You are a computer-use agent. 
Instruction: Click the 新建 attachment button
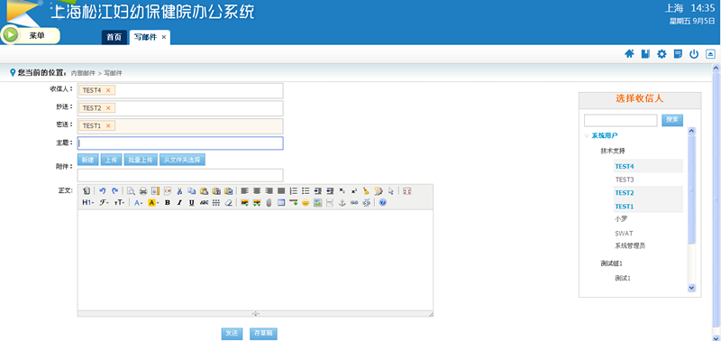click(87, 160)
